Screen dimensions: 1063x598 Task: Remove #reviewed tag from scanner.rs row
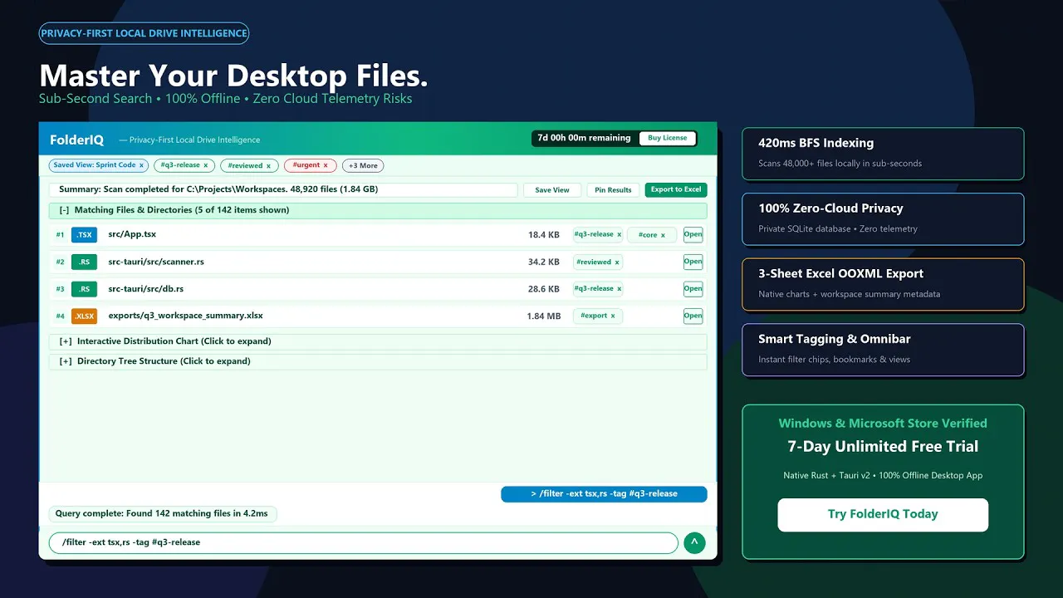[617, 262]
